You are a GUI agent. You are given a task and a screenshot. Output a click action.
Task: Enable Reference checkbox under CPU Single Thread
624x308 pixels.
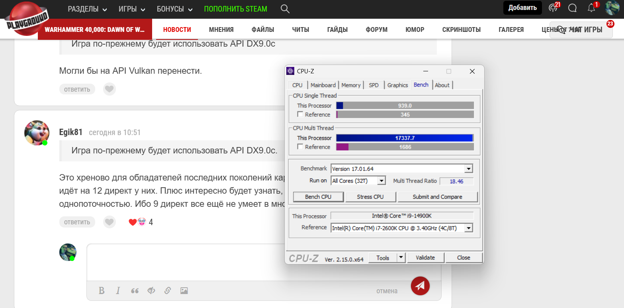[300, 114]
